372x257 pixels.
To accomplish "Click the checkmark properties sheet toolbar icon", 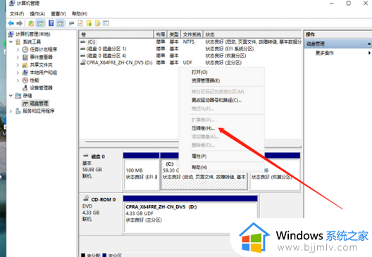I will click(80, 23).
